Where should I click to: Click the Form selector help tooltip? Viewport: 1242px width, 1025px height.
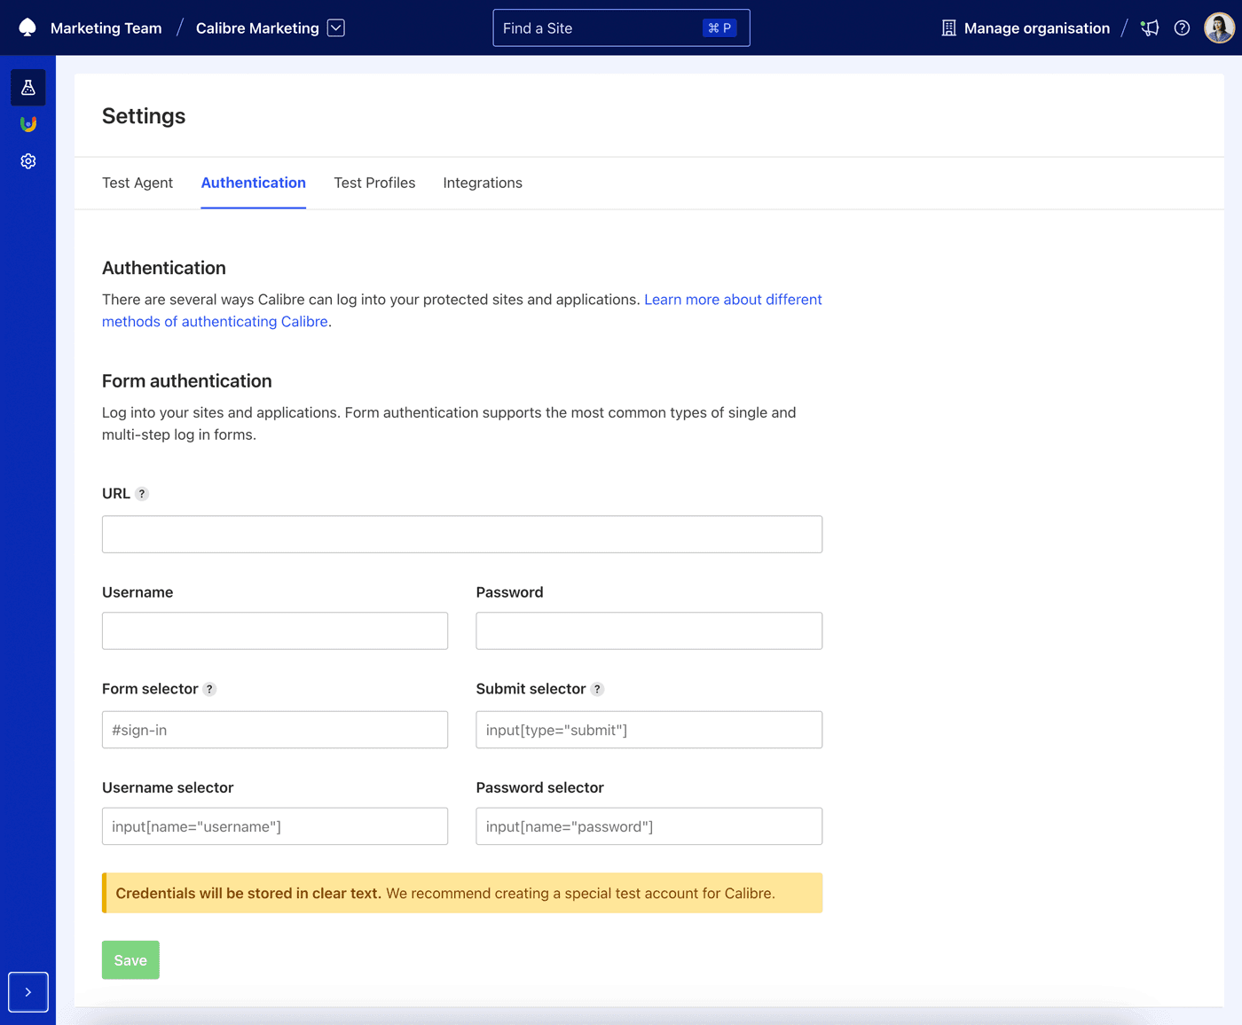click(210, 688)
